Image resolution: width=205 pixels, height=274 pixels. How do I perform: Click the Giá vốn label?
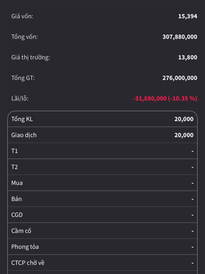(x=22, y=16)
